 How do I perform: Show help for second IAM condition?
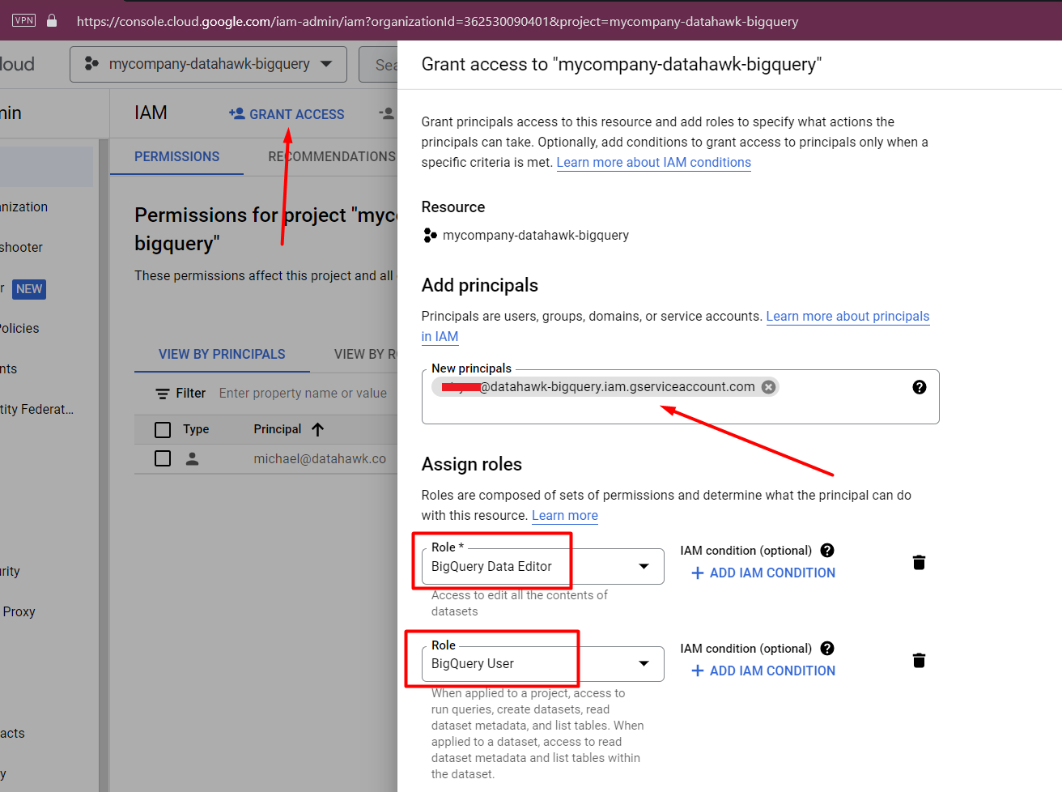click(826, 649)
